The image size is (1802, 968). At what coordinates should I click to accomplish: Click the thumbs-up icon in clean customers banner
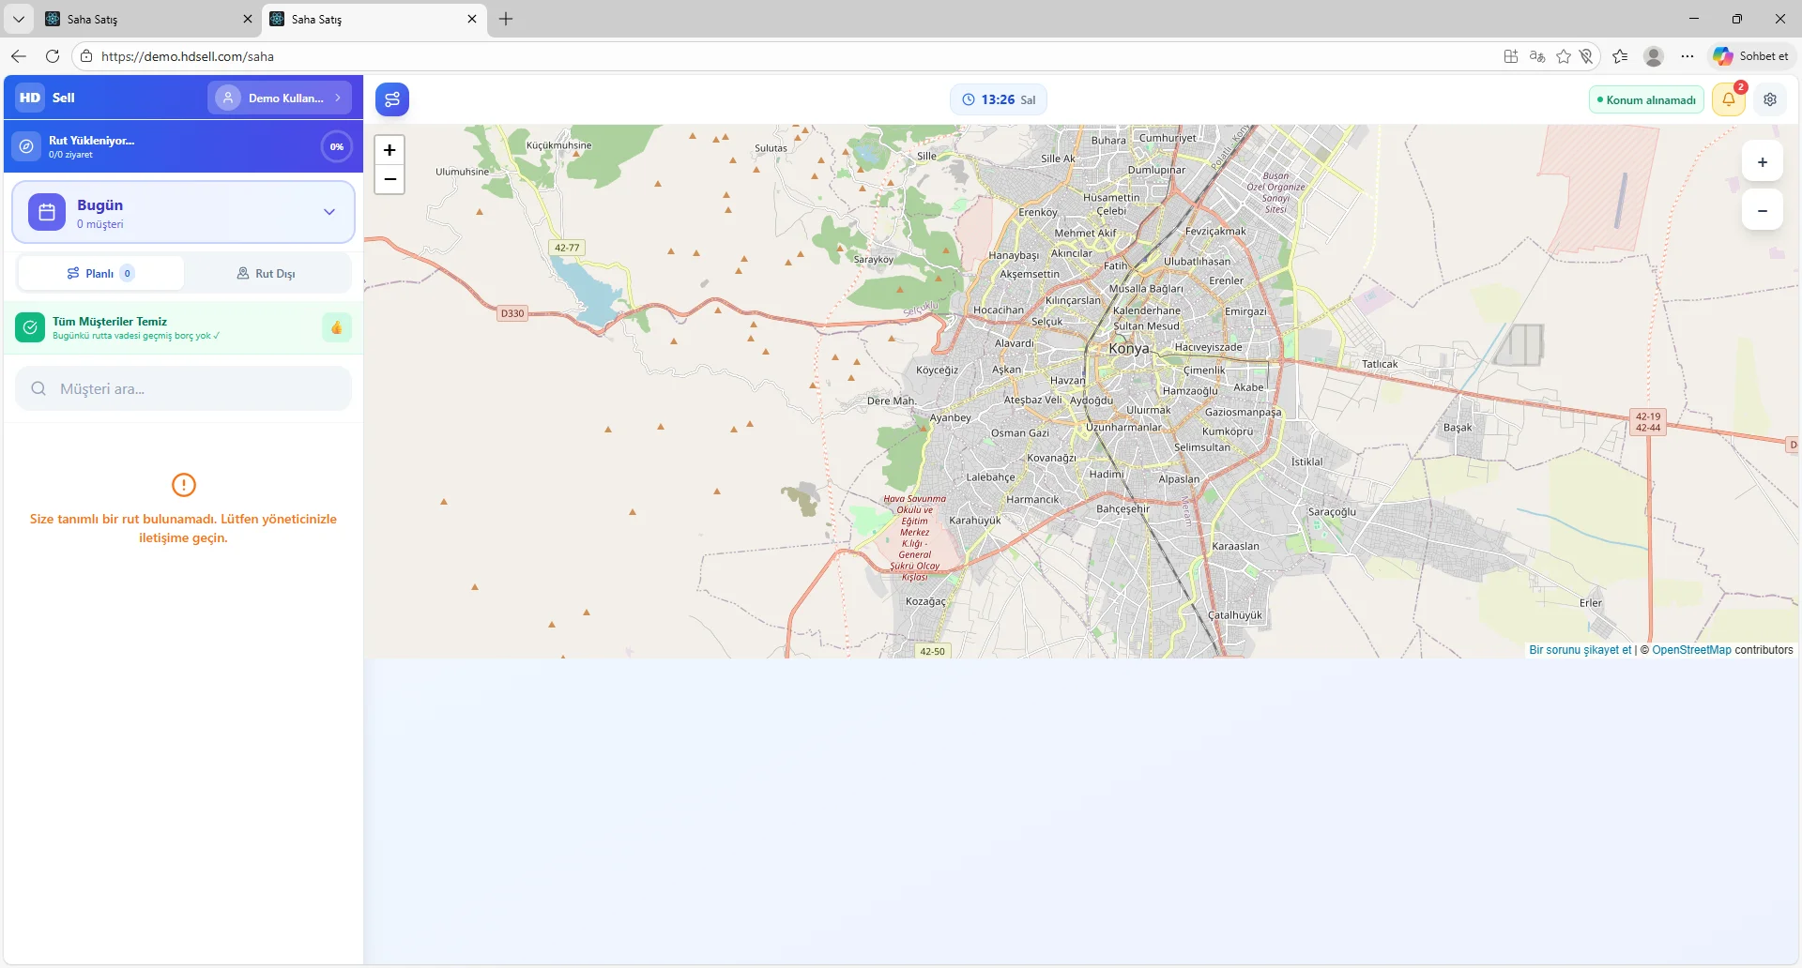click(336, 327)
